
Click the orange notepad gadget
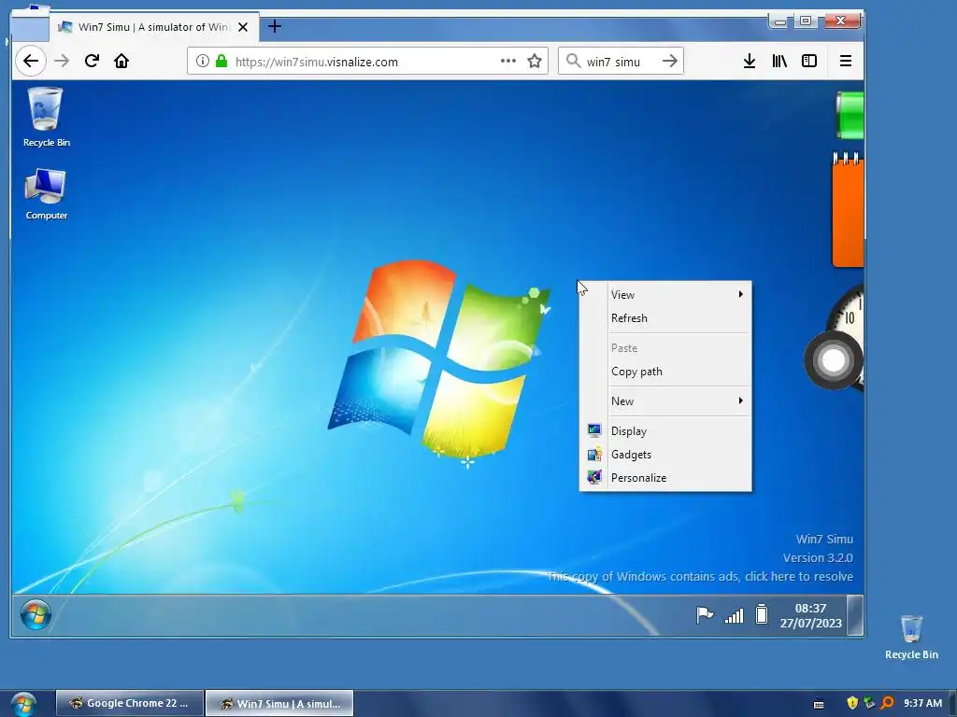pos(848,209)
